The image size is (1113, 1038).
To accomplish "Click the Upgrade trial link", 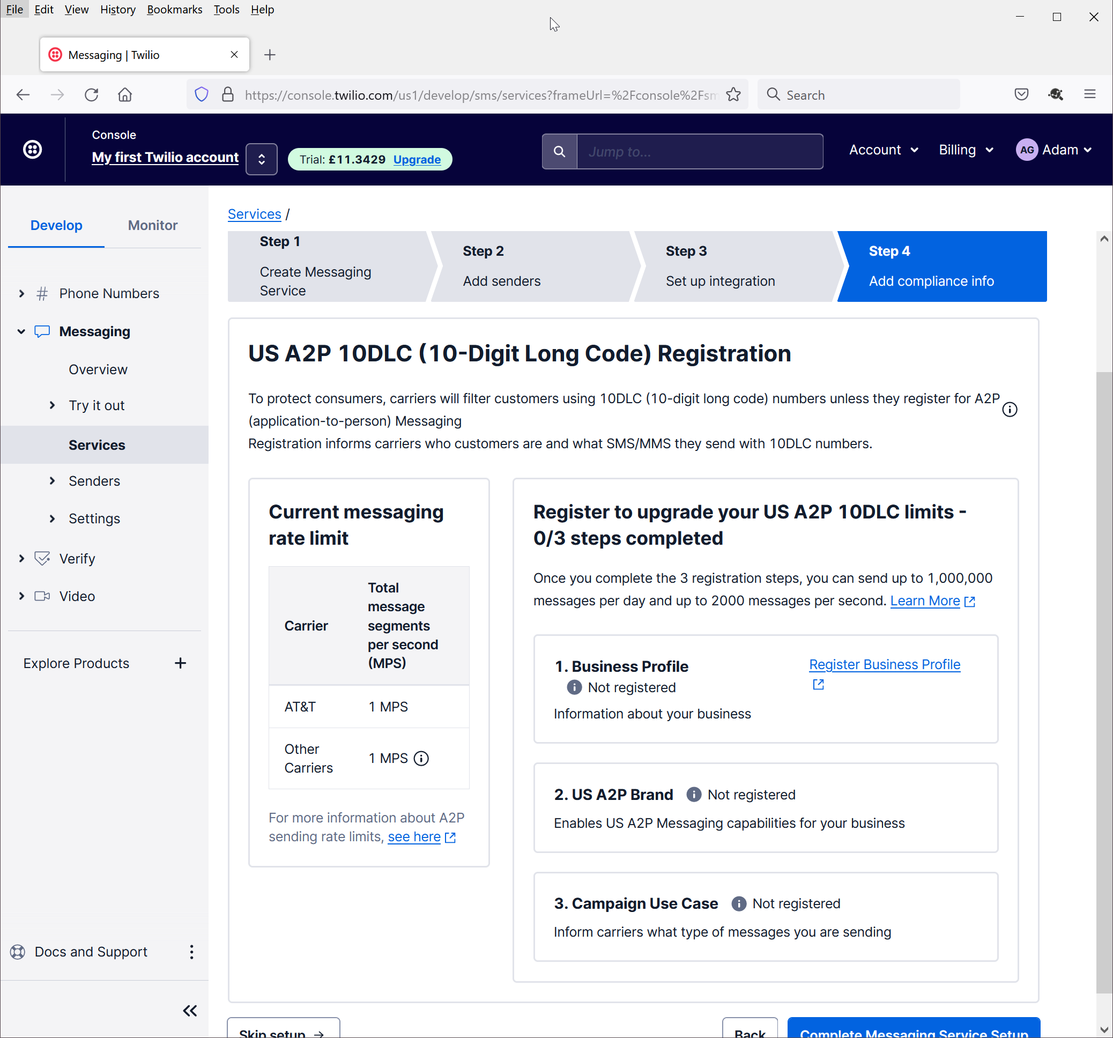I will pyautogui.click(x=417, y=160).
